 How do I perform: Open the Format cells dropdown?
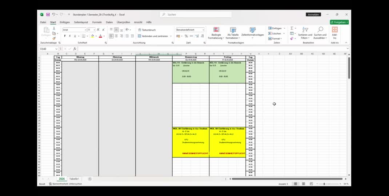click(275, 38)
